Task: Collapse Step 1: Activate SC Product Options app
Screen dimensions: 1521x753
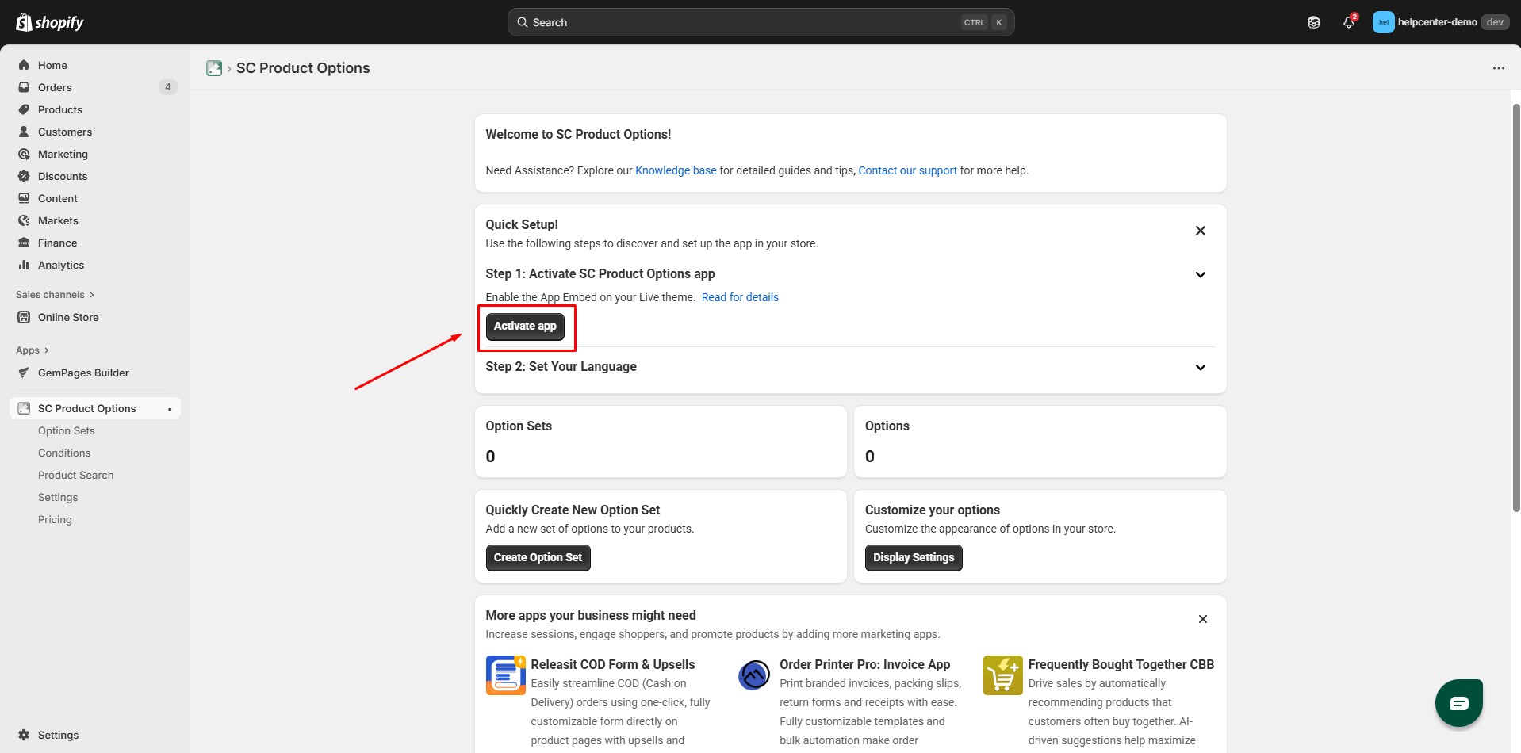Action: point(1200,274)
